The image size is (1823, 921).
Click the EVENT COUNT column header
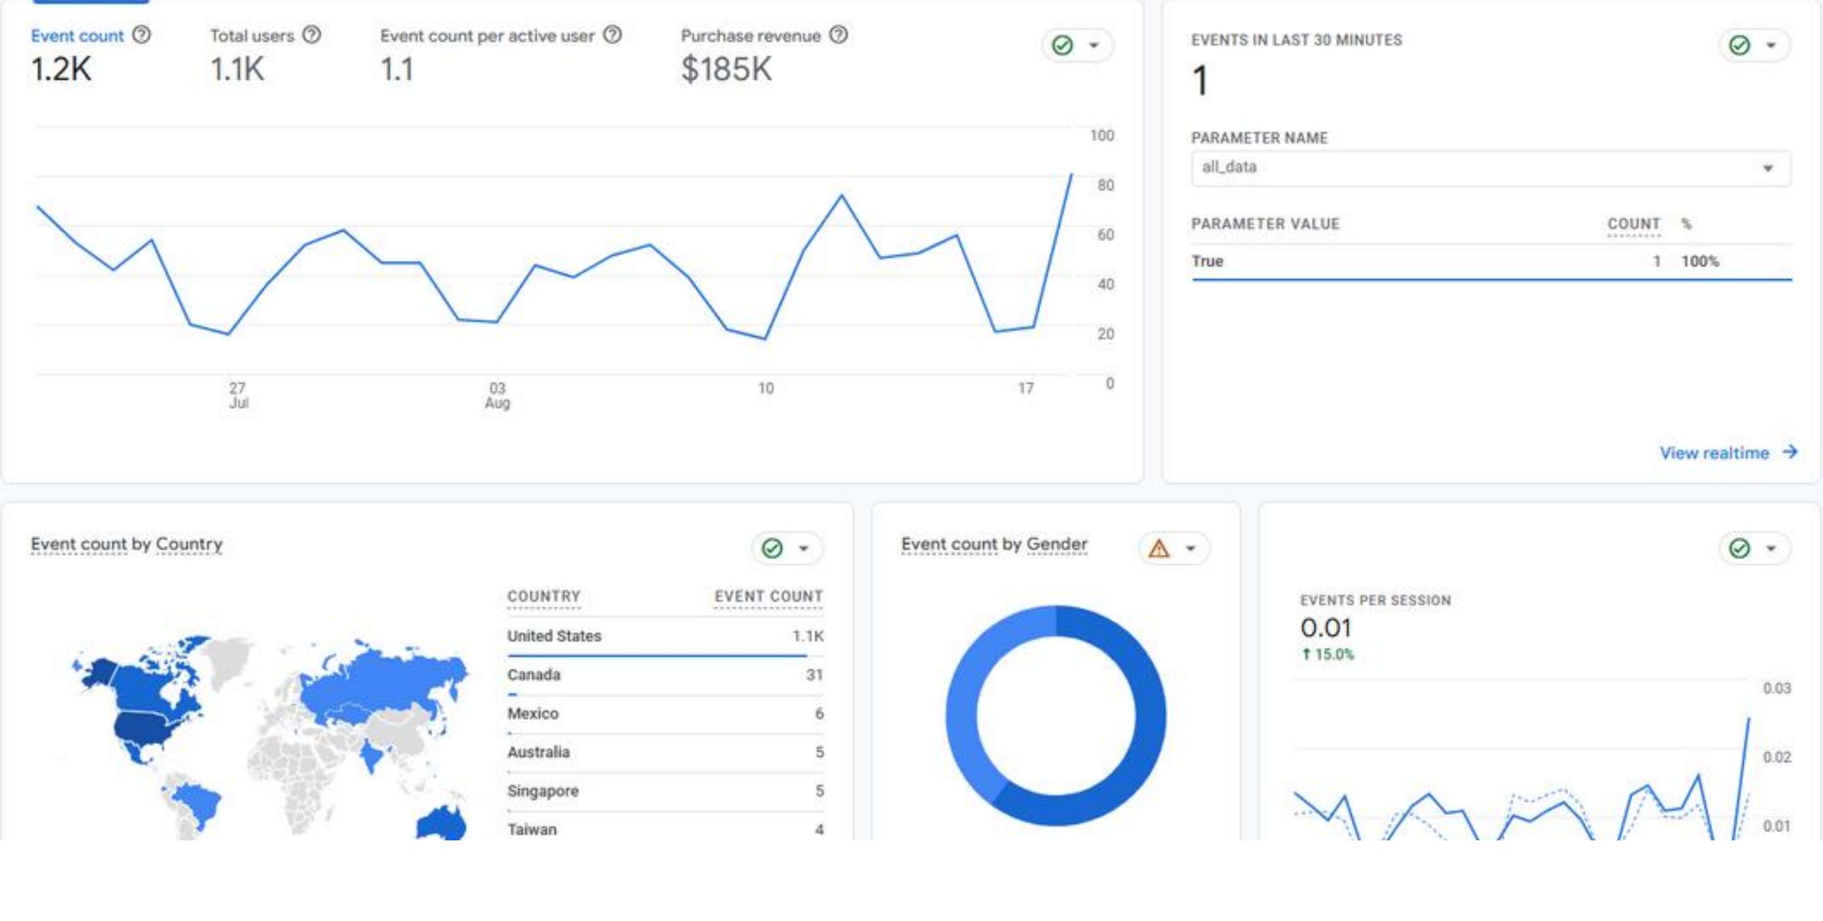769,597
